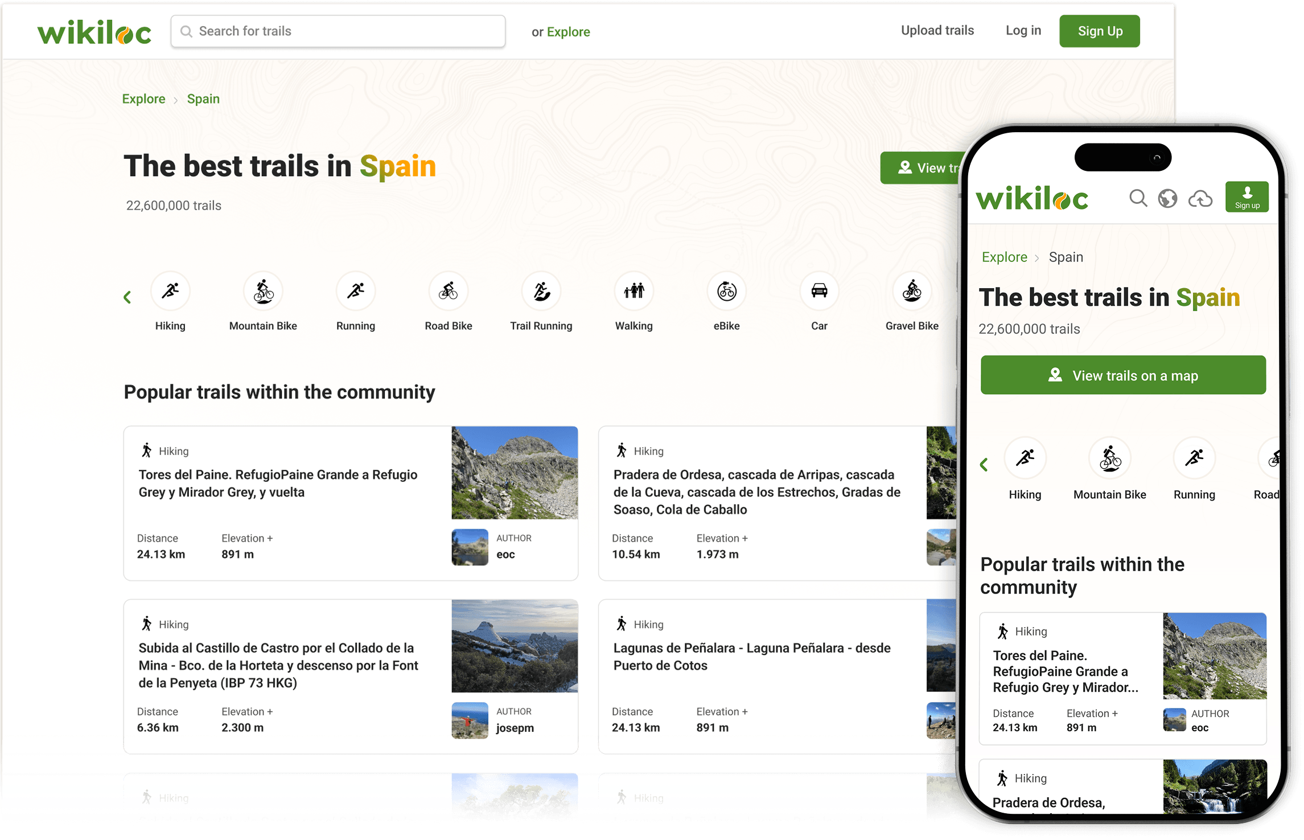Open Subida al Castillo trail photo
1304x840 pixels.
pyautogui.click(x=515, y=646)
